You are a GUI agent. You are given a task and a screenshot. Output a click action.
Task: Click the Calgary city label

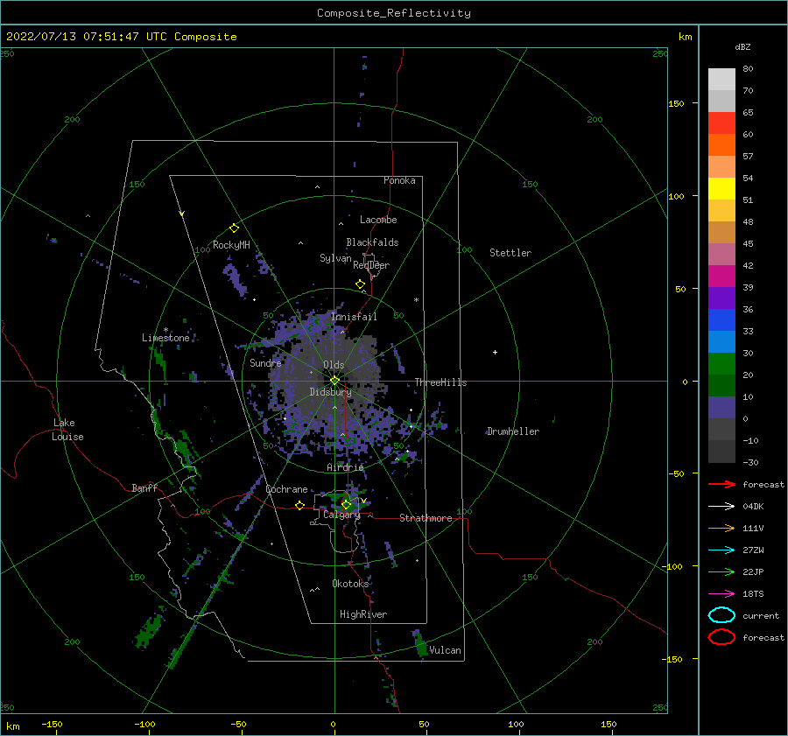tap(341, 515)
